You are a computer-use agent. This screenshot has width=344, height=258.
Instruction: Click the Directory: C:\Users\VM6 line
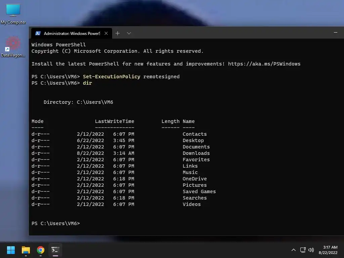point(78,102)
